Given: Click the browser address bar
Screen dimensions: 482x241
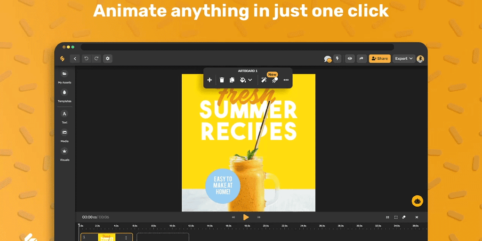Looking at the screenshot, I should point(237,47).
